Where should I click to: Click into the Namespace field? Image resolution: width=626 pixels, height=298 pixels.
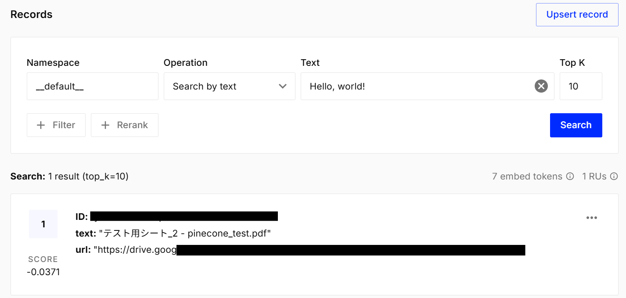tap(92, 86)
